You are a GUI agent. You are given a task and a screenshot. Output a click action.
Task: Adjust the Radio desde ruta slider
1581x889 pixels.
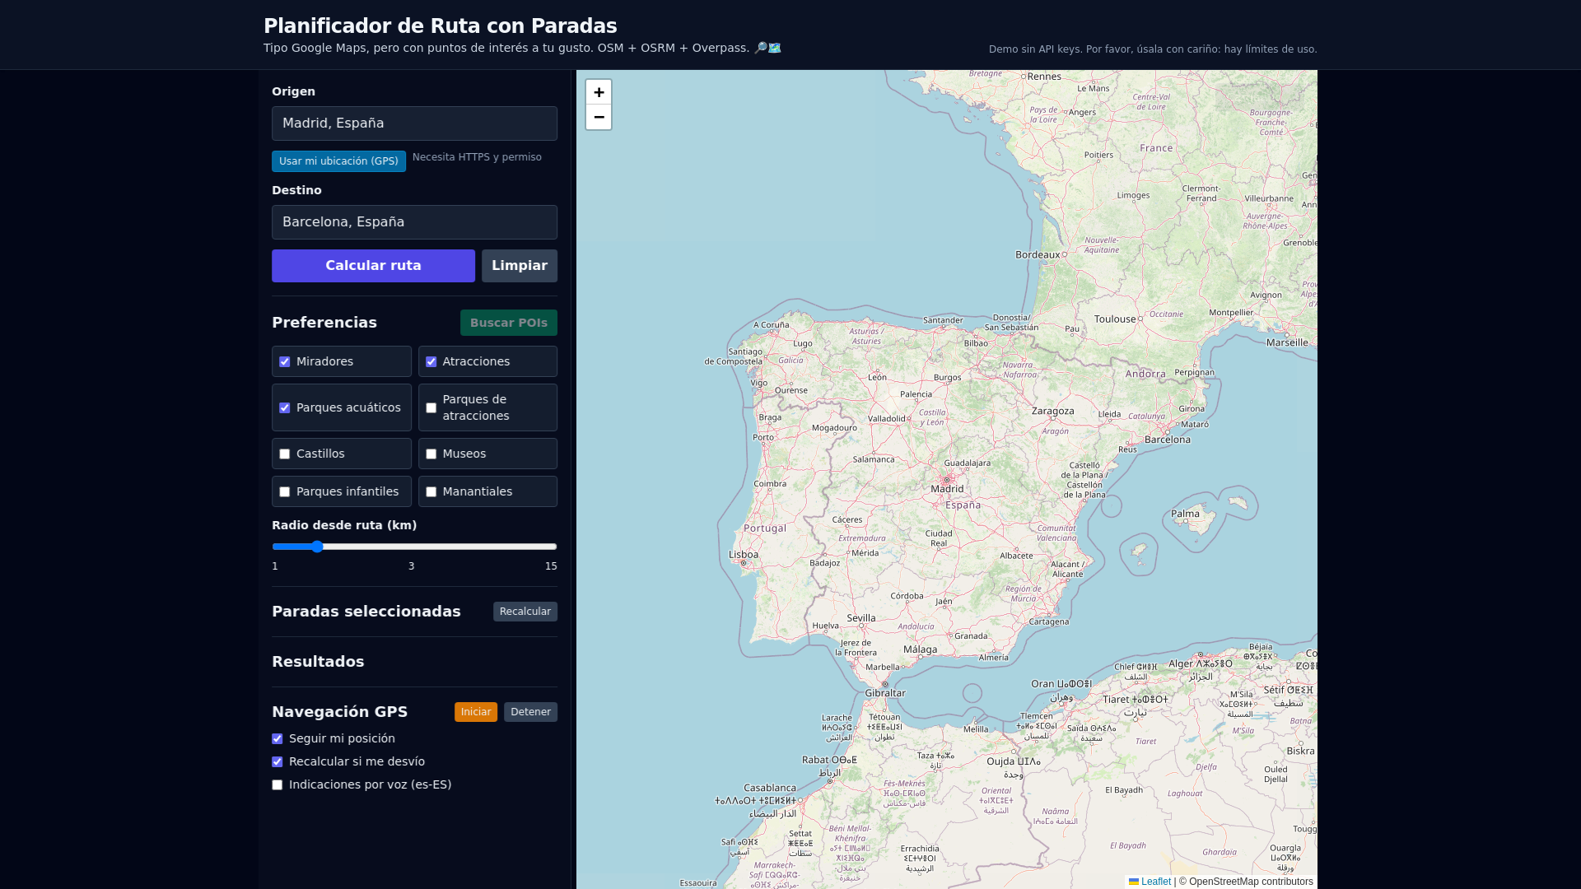[x=414, y=547]
